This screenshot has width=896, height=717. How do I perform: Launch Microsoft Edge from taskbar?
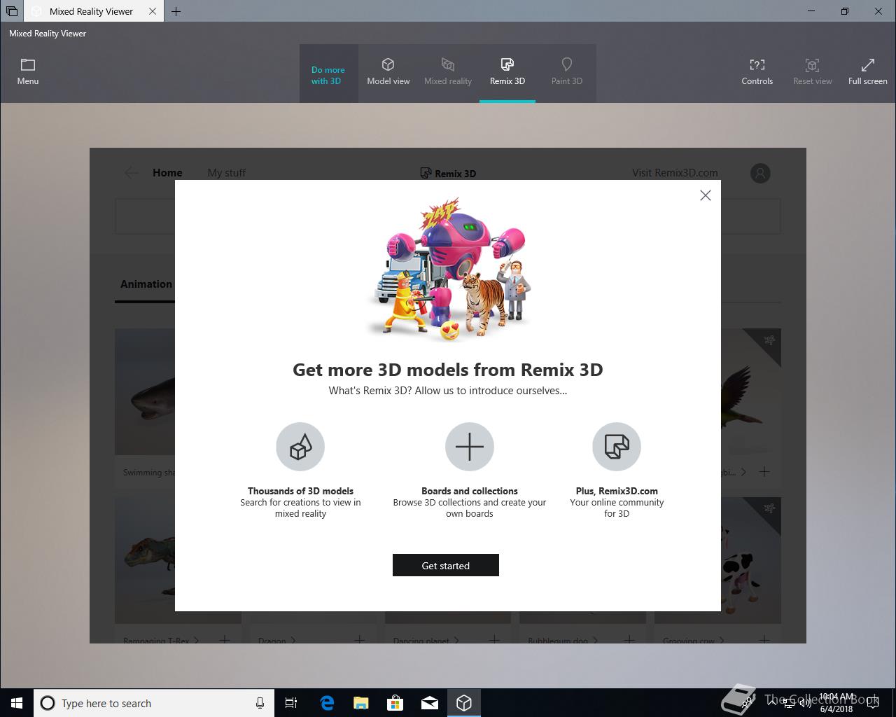327,703
